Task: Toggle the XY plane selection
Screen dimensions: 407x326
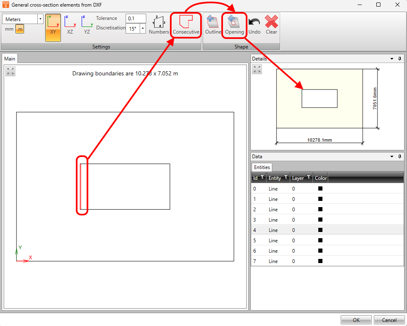Action: coord(53,27)
